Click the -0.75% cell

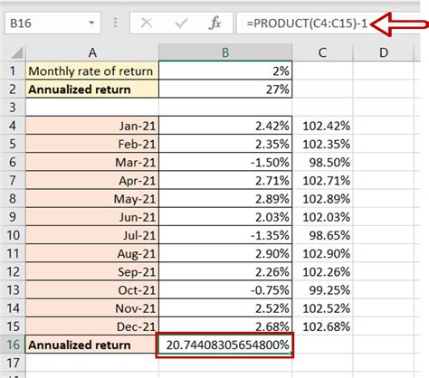pos(225,289)
